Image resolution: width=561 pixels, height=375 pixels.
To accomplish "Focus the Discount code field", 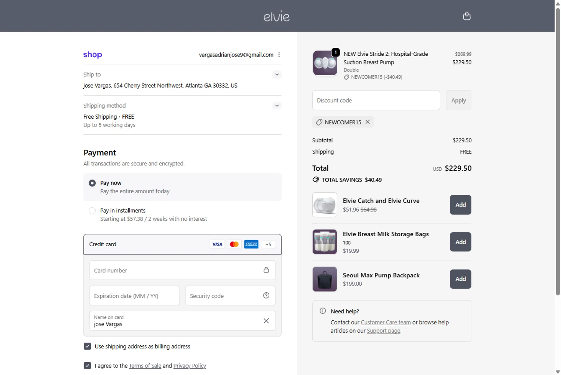I will 376,100.
